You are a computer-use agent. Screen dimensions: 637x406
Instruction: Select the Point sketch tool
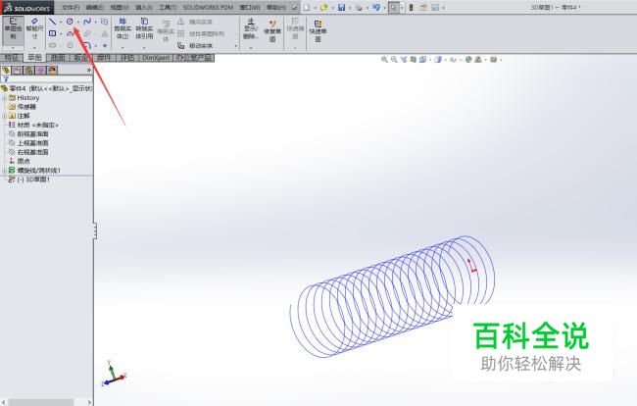[x=105, y=45]
